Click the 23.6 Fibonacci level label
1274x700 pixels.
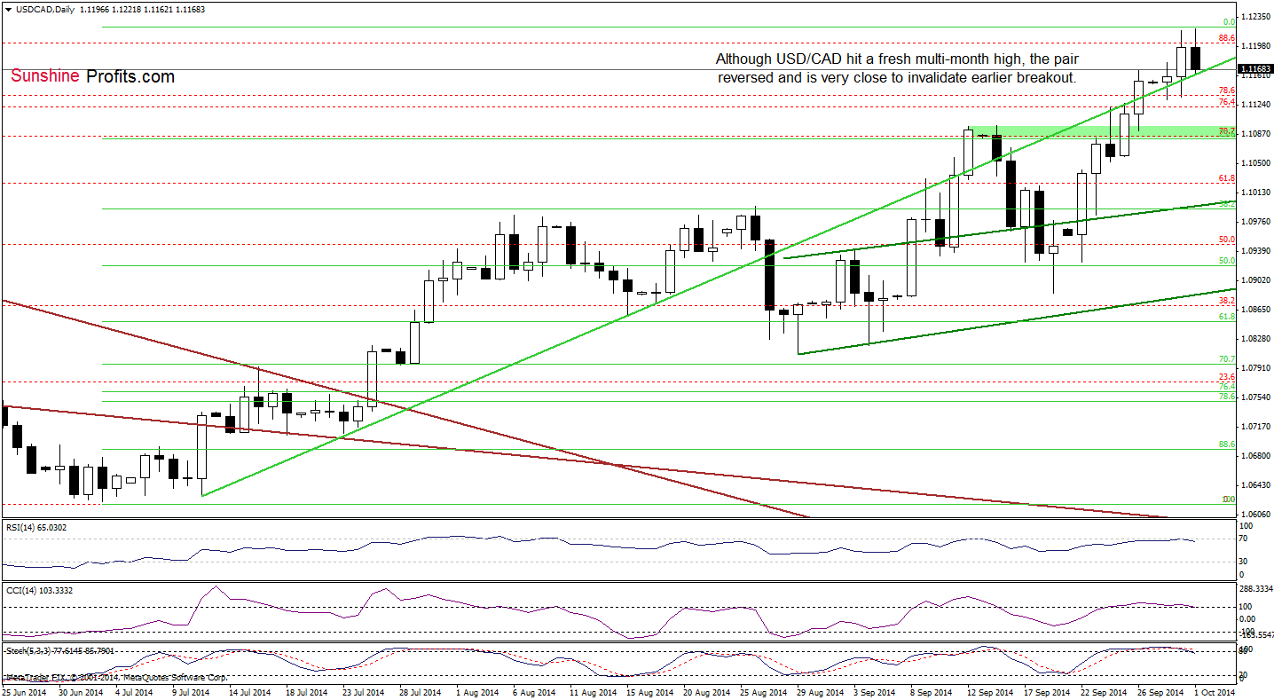click(x=1228, y=377)
